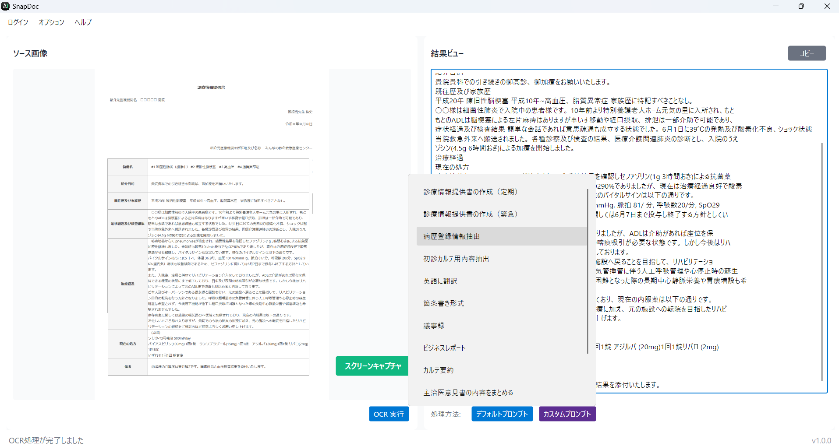Screen dimensions: 839x446
Task: Click the SnapDoc app icon in title bar
Action: tap(5, 6)
